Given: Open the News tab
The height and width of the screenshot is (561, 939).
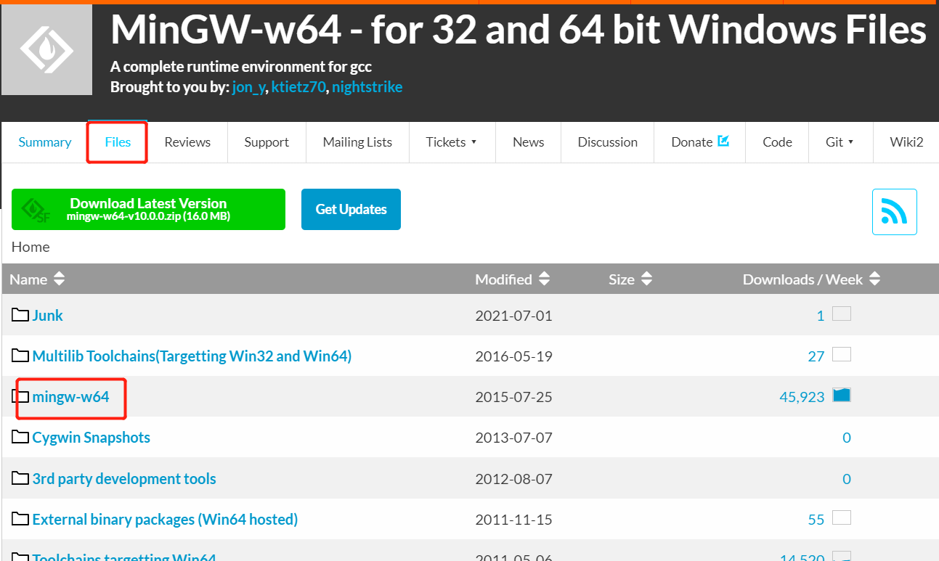Looking at the screenshot, I should click(x=528, y=142).
